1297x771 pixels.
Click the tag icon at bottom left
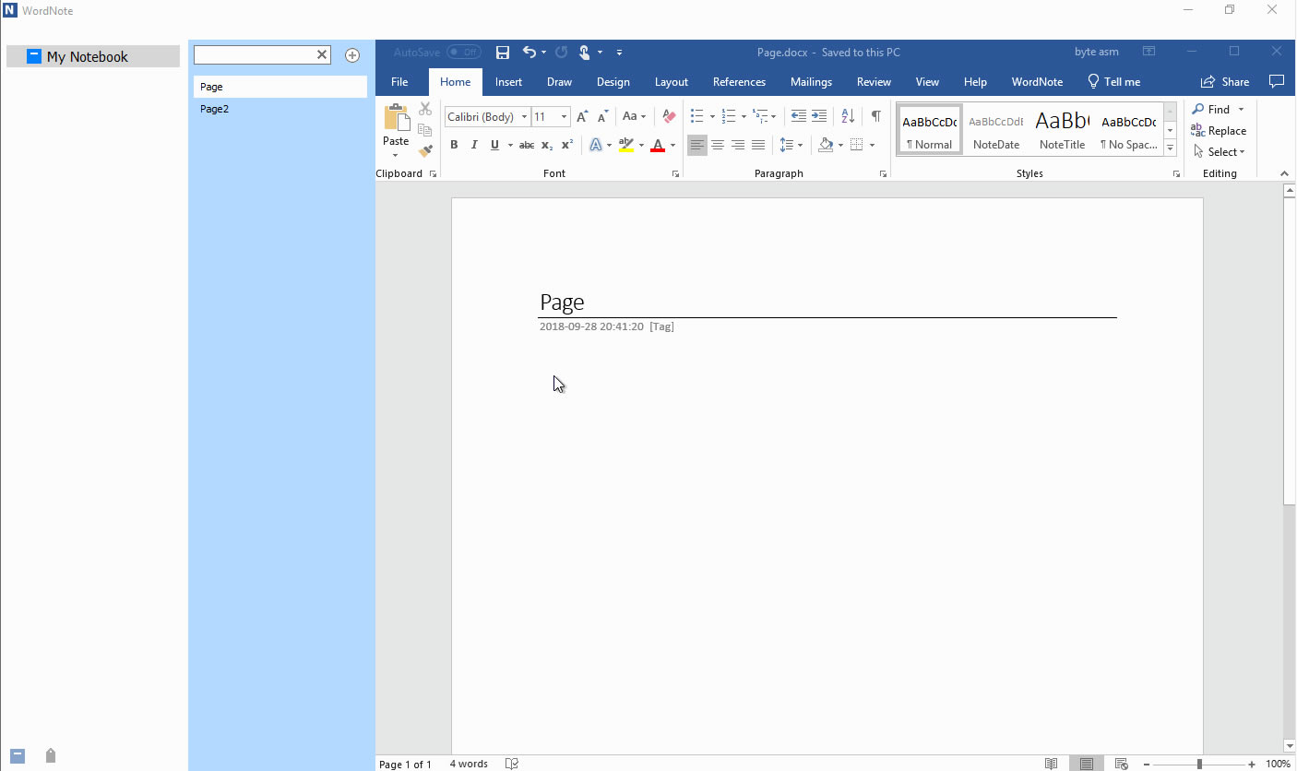(x=51, y=756)
